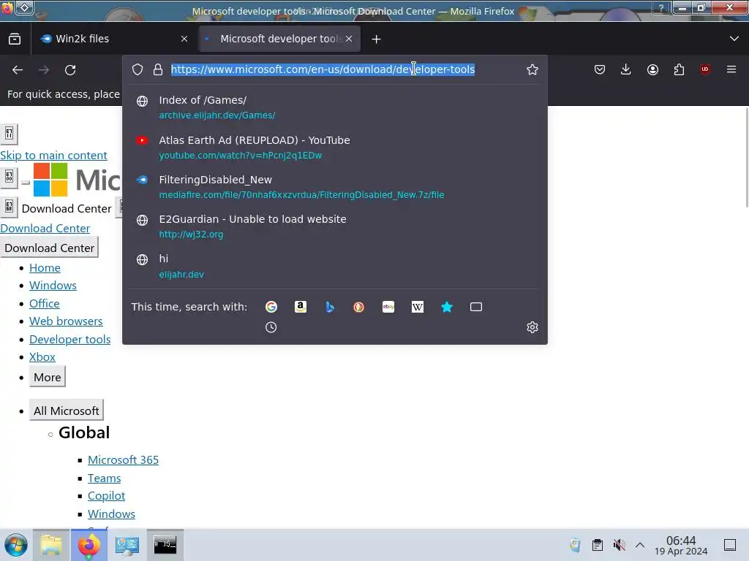Viewport: 749px width, 561px height.
Task: Open the Firefox account icon
Action: (652, 69)
